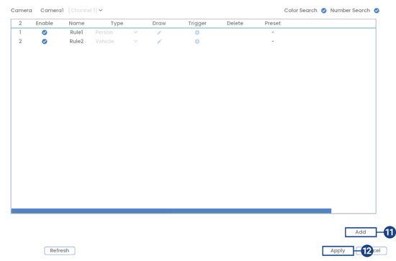Click the Refresh button
Screen dimensions: 396x261
[x=60, y=251]
